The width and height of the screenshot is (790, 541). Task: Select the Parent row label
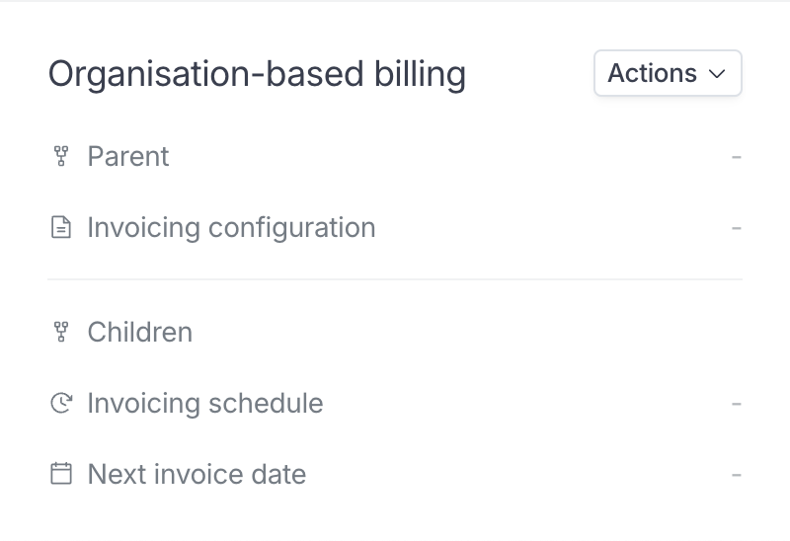pos(128,156)
